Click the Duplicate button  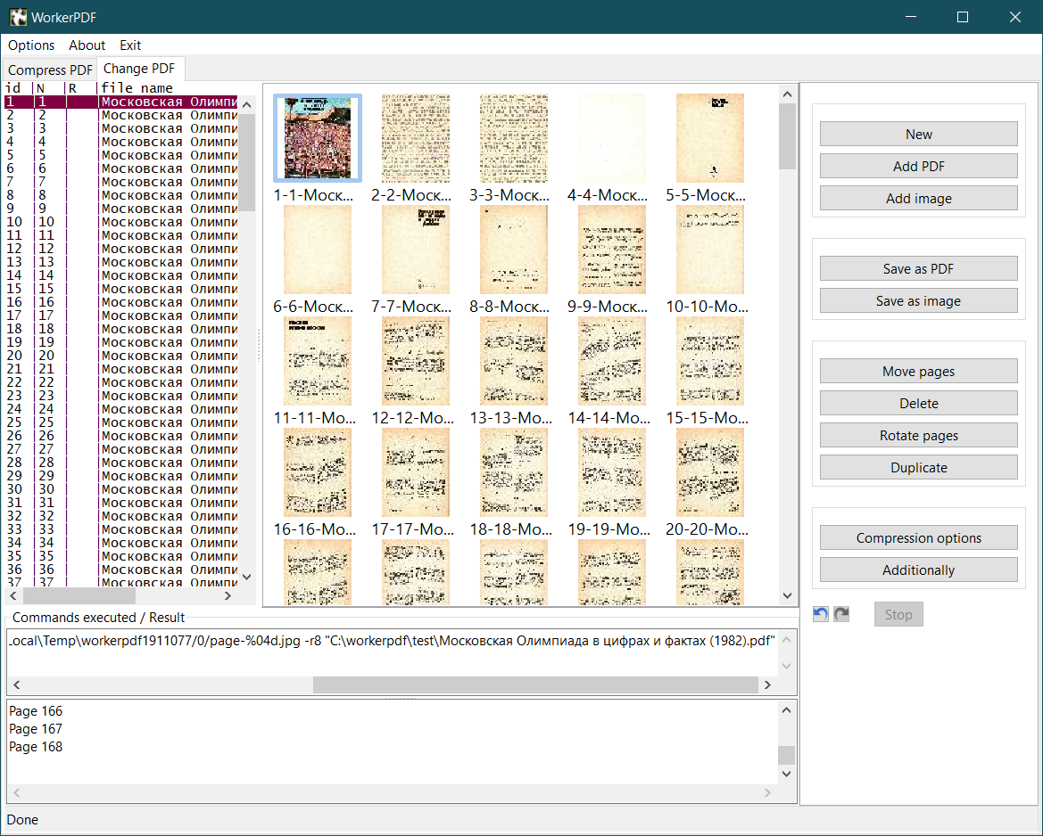pyautogui.click(x=919, y=467)
